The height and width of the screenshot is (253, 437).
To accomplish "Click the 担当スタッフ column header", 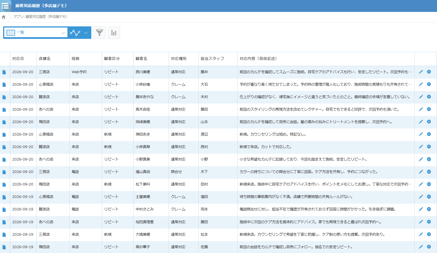I will [212, 59].
